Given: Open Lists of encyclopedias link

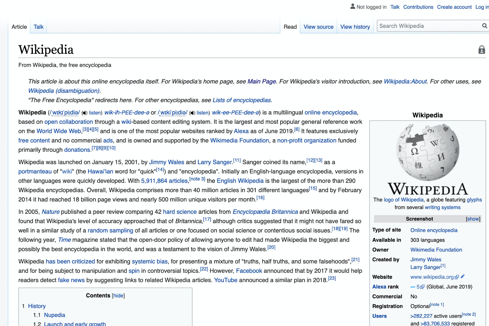Looking at the screenshot, I should (242, 100).
